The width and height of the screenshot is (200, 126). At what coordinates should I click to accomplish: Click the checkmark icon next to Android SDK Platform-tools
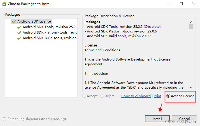pyautogui.click(x=19, y=32)
